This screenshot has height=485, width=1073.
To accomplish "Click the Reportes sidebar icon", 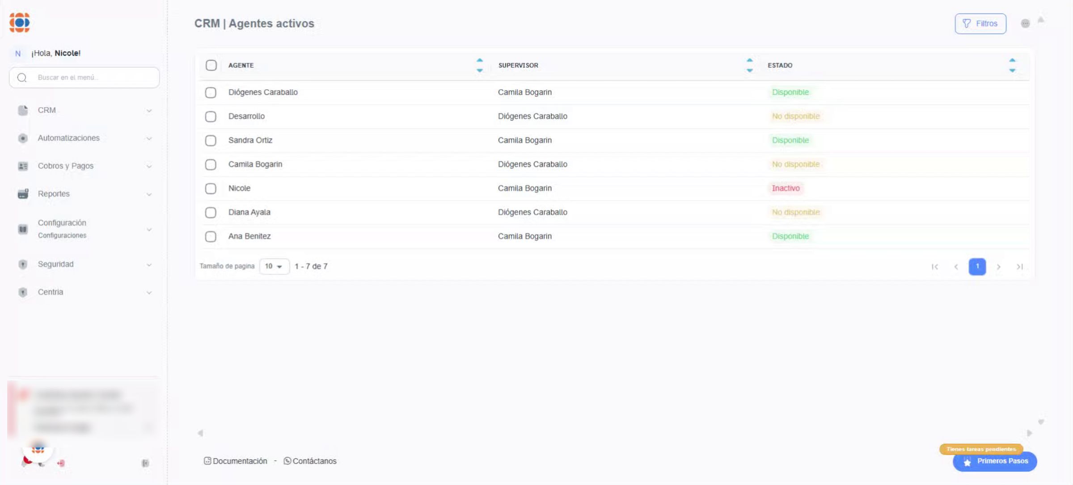I will pos(23,194).
